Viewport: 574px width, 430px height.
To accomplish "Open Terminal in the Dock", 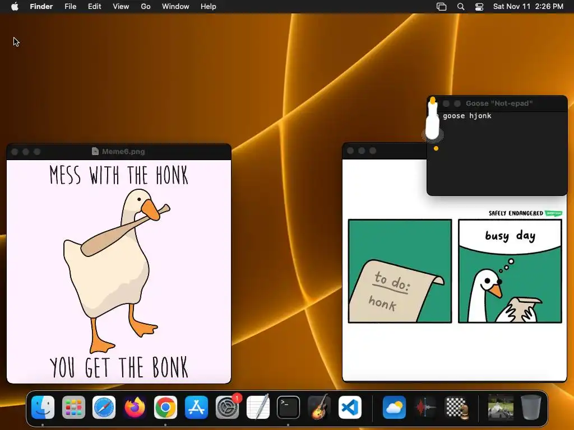I will [288, 407].
